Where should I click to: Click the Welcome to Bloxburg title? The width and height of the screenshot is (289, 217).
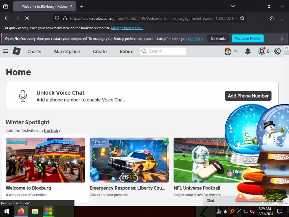[29, 188]
